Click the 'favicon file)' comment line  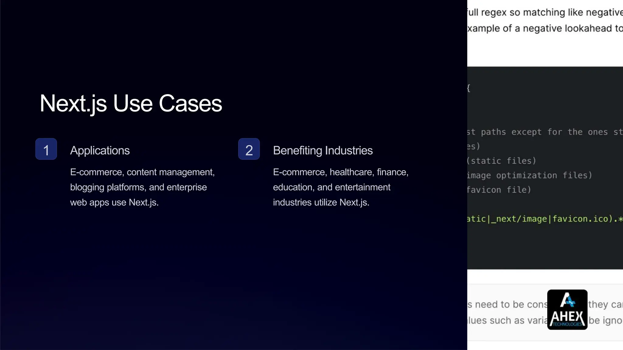499,190
